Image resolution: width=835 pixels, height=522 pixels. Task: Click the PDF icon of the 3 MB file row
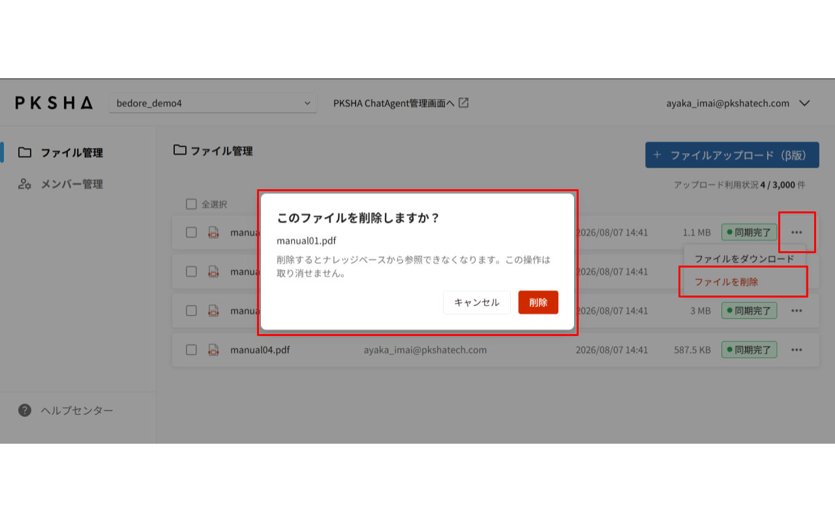(213, 311)
